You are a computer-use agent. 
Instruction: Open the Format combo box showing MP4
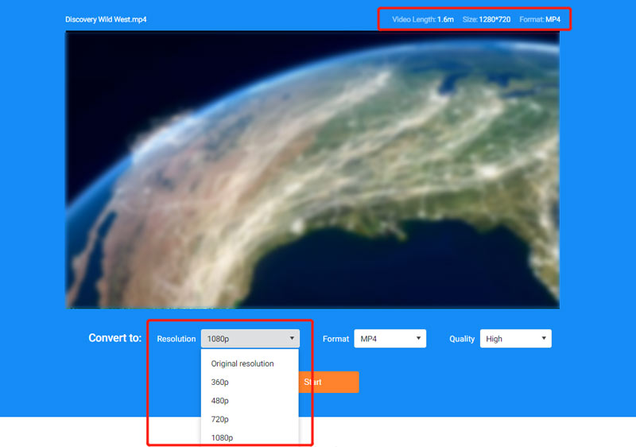390,339
